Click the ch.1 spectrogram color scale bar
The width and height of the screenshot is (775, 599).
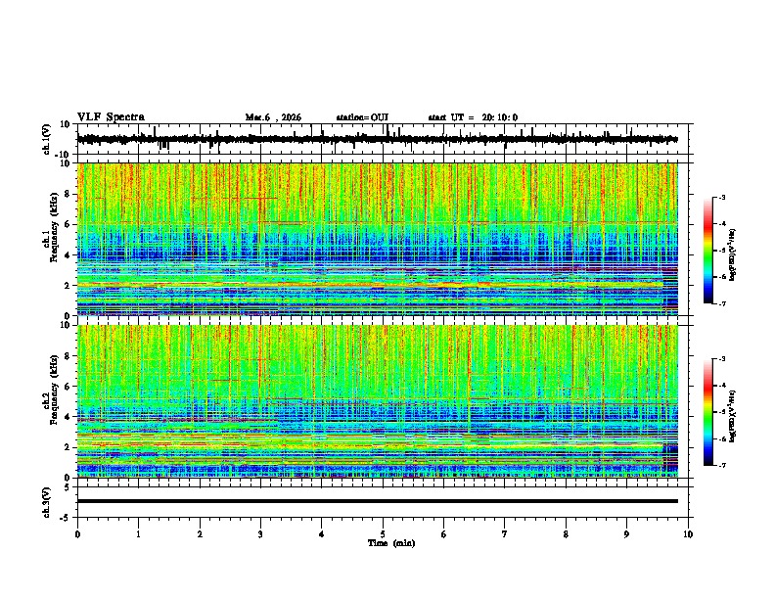708,251
